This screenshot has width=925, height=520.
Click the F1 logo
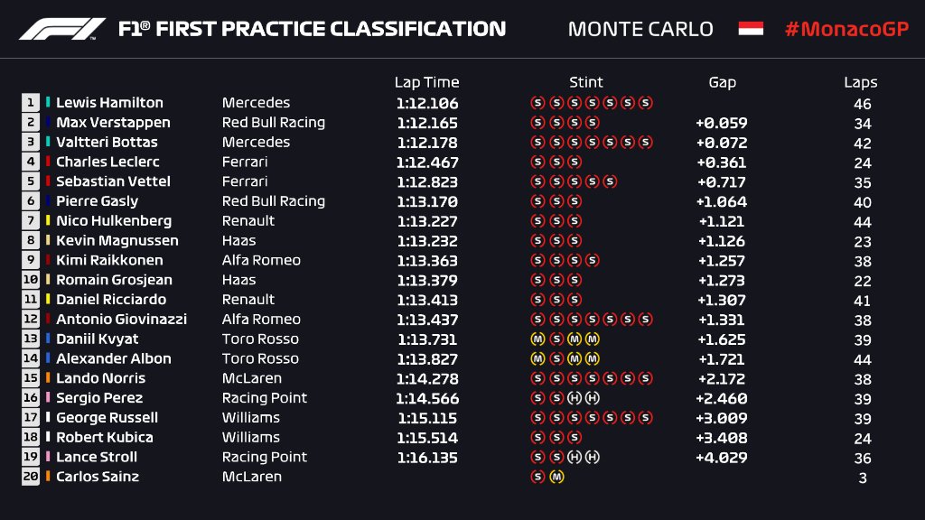[x=62, y=29]
